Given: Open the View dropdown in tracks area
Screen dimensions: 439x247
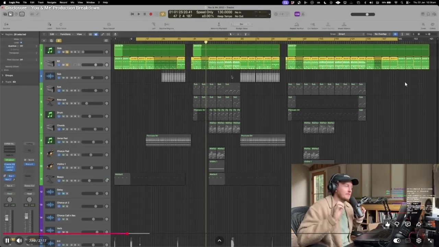Looking at the screenshot, I should point(80,34).
